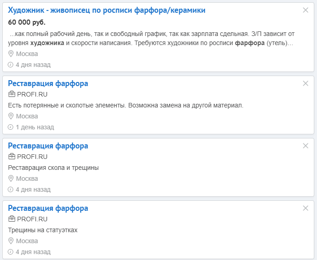Image resolution: width=317 pixels, height=260 pixels.
Task: Click the briefcase icon in the first PROFI.RU card
Action: coord(11,94)
